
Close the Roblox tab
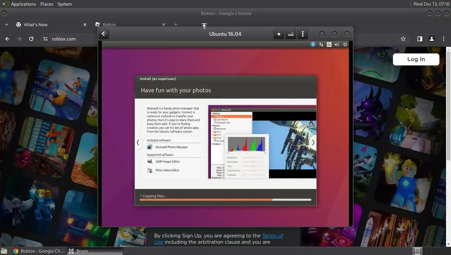click(164, 25)
